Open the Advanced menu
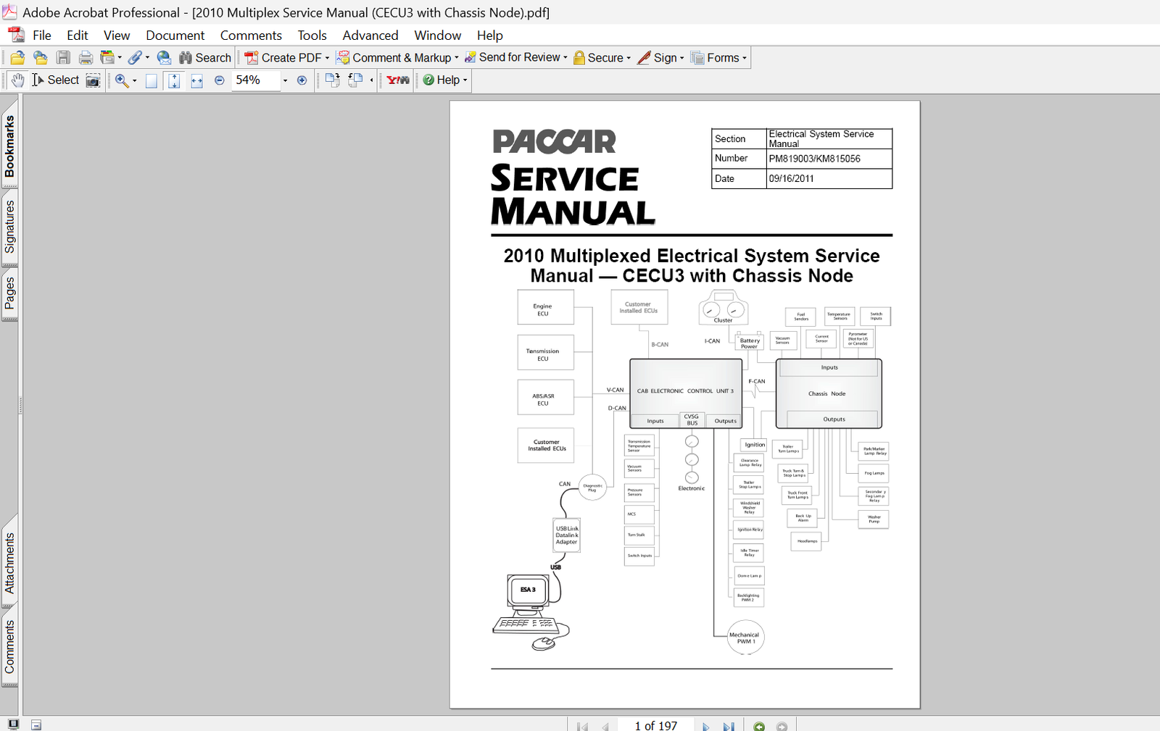This screenshot has width=1160, height=731. click(x=370, y=35)
